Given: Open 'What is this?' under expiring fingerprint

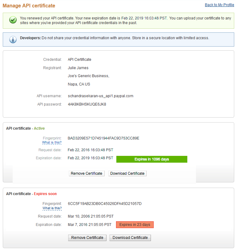Looking at the screenshot, I should click(x=52, y=208).
